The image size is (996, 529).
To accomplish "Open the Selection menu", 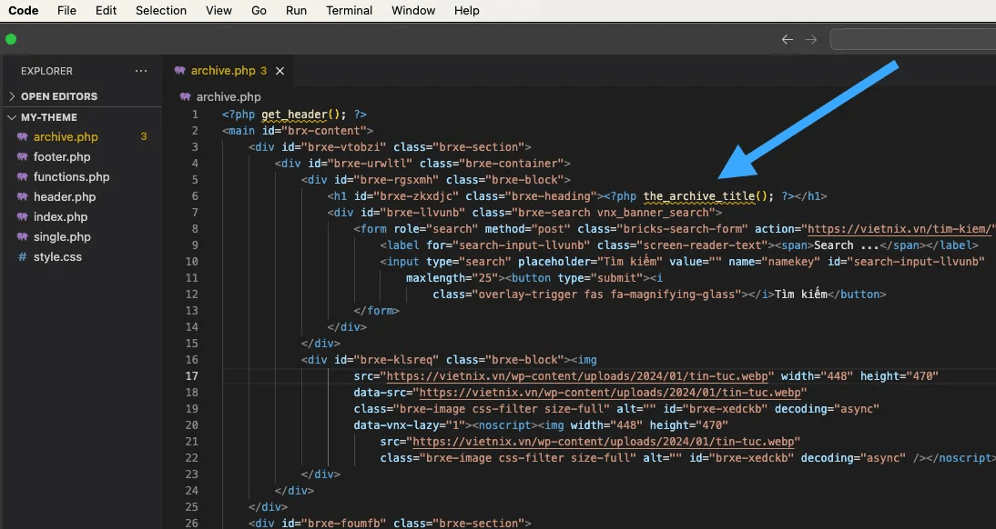I will tap(161, 11).
